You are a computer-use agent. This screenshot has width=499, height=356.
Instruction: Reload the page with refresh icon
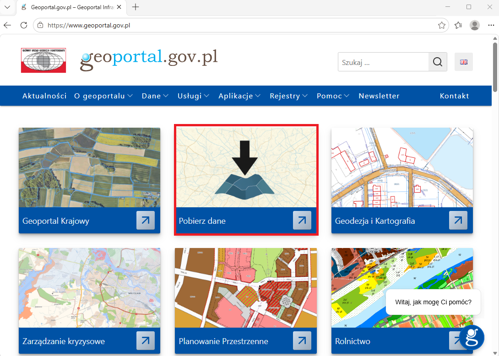(x=24, y=25)
